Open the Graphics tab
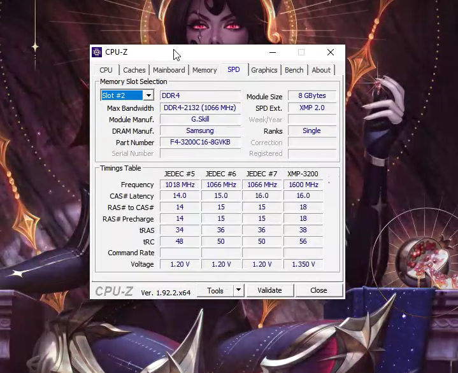The image size is (458, 373). [264, 70]
